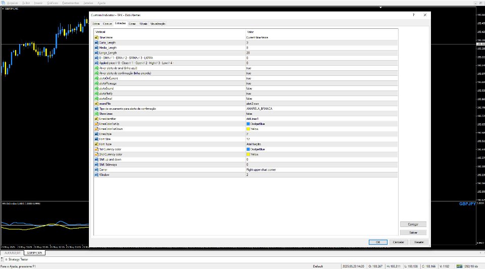The image size is (485, 269).
Task: Click the Carregar button
Action: [x=413, y=224]
